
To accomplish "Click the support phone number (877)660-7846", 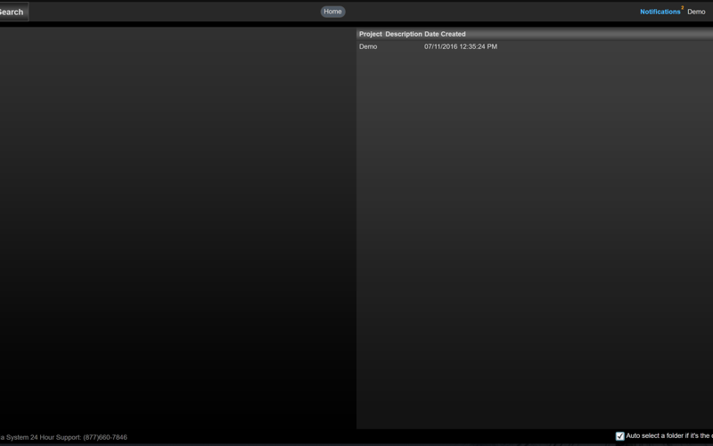I will [105, 437].
